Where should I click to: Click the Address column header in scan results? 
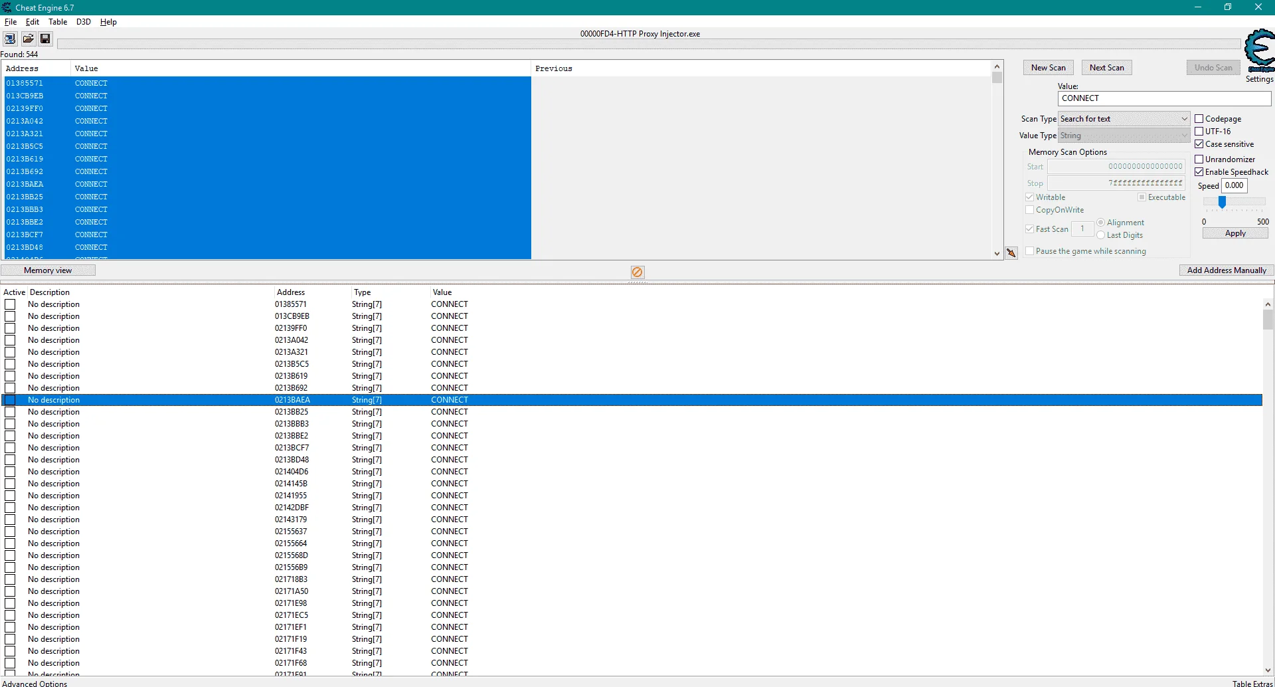(x=22, y=68)
